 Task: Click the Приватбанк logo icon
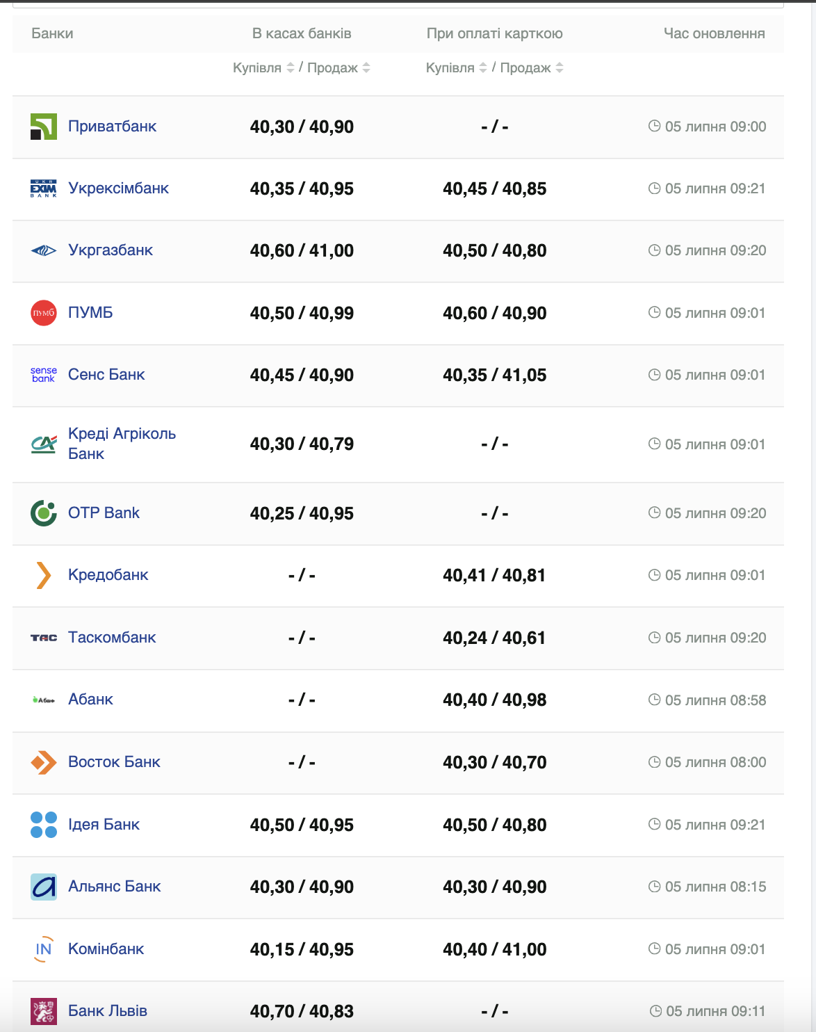pos(44,127)
